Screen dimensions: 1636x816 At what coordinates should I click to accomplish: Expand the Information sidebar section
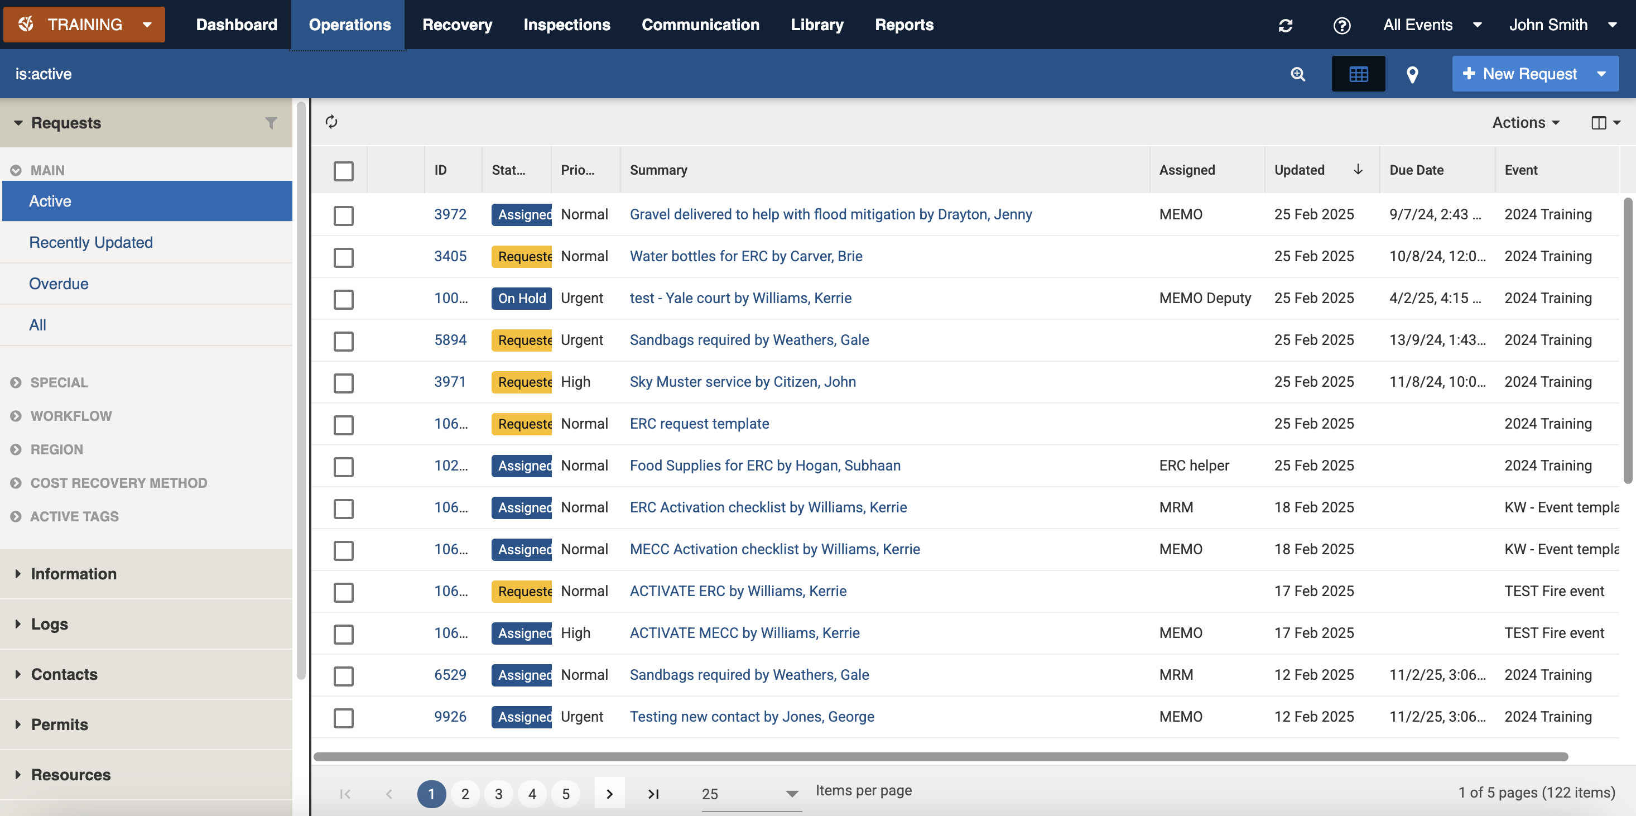(74, 573)
